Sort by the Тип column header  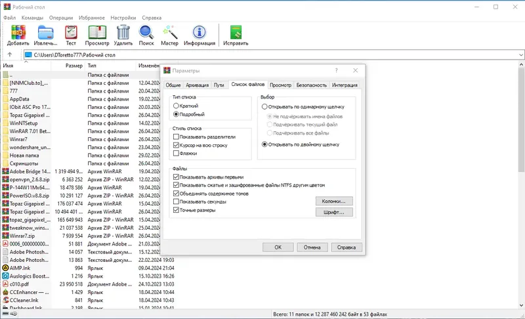coord(110,66)
